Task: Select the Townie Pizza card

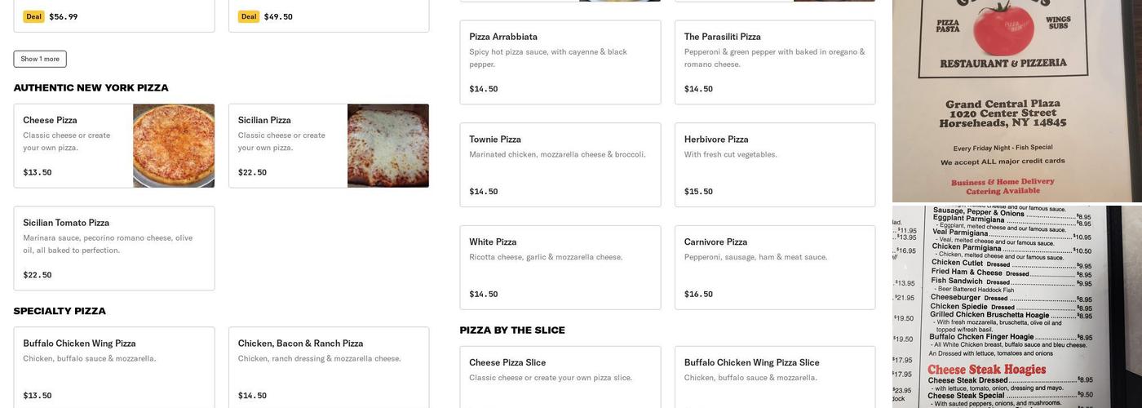Action: [560, 165]
